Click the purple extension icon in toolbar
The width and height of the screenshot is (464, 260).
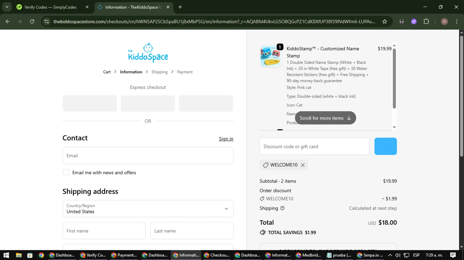point(414,21)
